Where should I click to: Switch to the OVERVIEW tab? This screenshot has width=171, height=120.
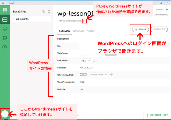click(64, 31)
